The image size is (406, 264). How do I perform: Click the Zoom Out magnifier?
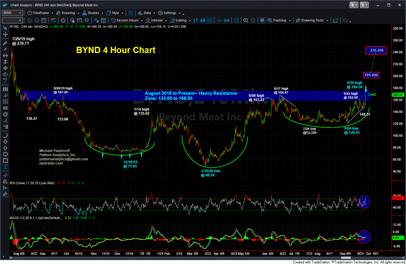253,20
